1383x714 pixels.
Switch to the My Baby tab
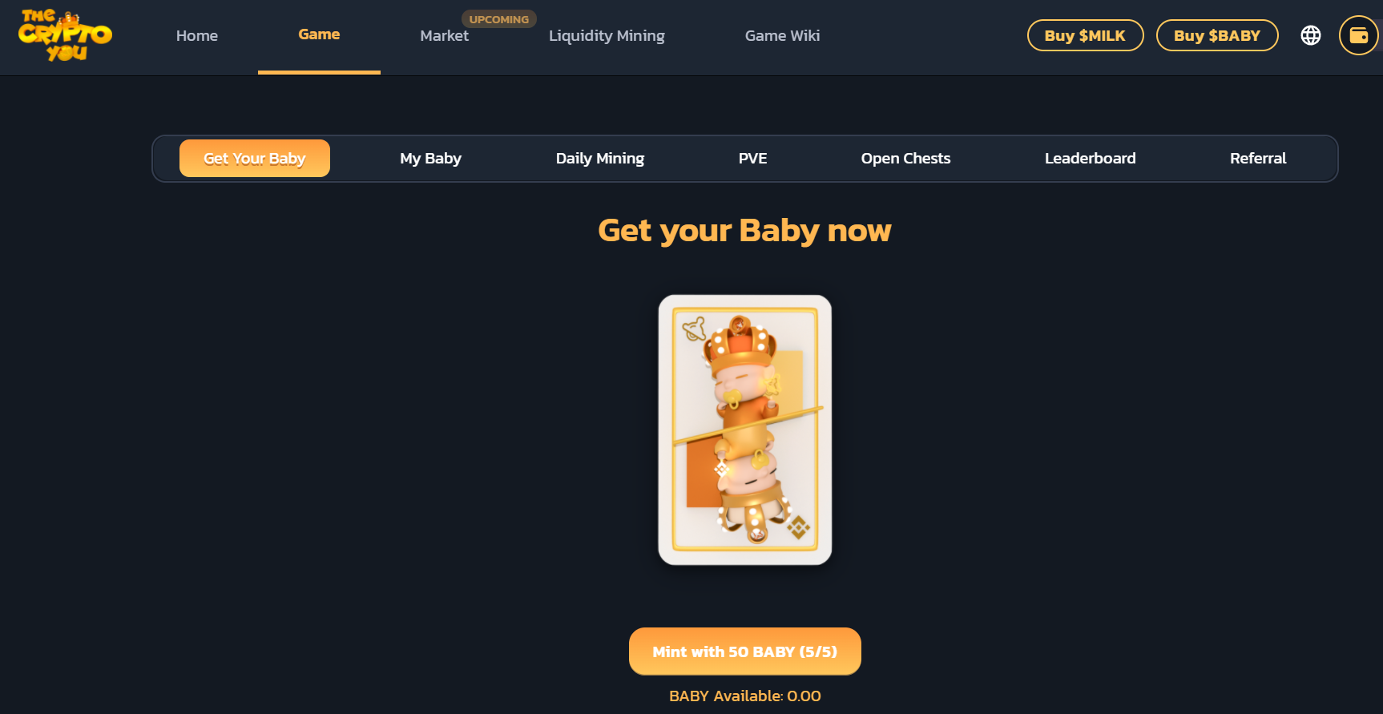[x=431, y=159]
